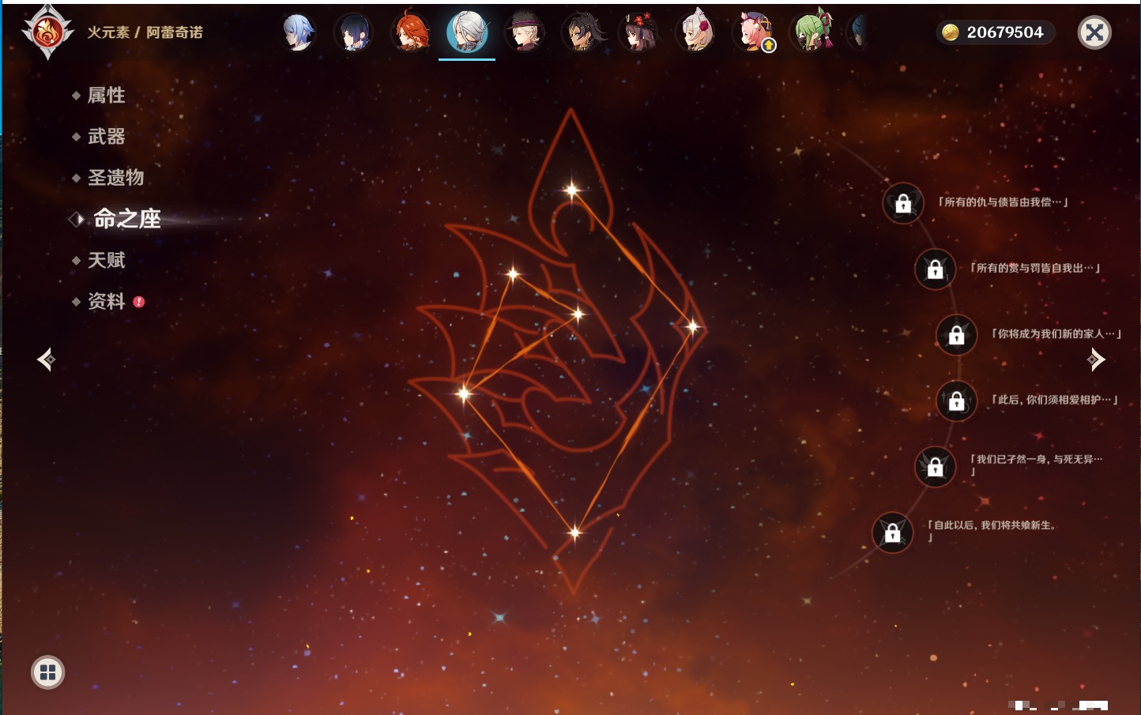Go to the 武器 weapon section
The width and height of the screenshot is (1141, 715).
tap(106, 137)
